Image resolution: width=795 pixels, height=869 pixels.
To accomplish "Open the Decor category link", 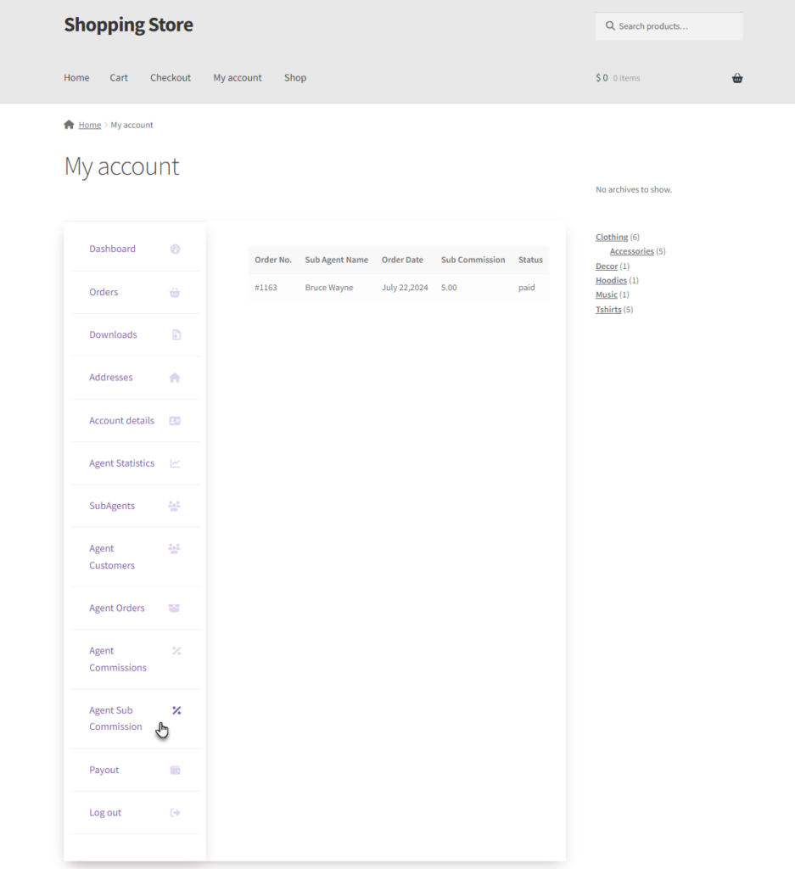I will (607, 266).
